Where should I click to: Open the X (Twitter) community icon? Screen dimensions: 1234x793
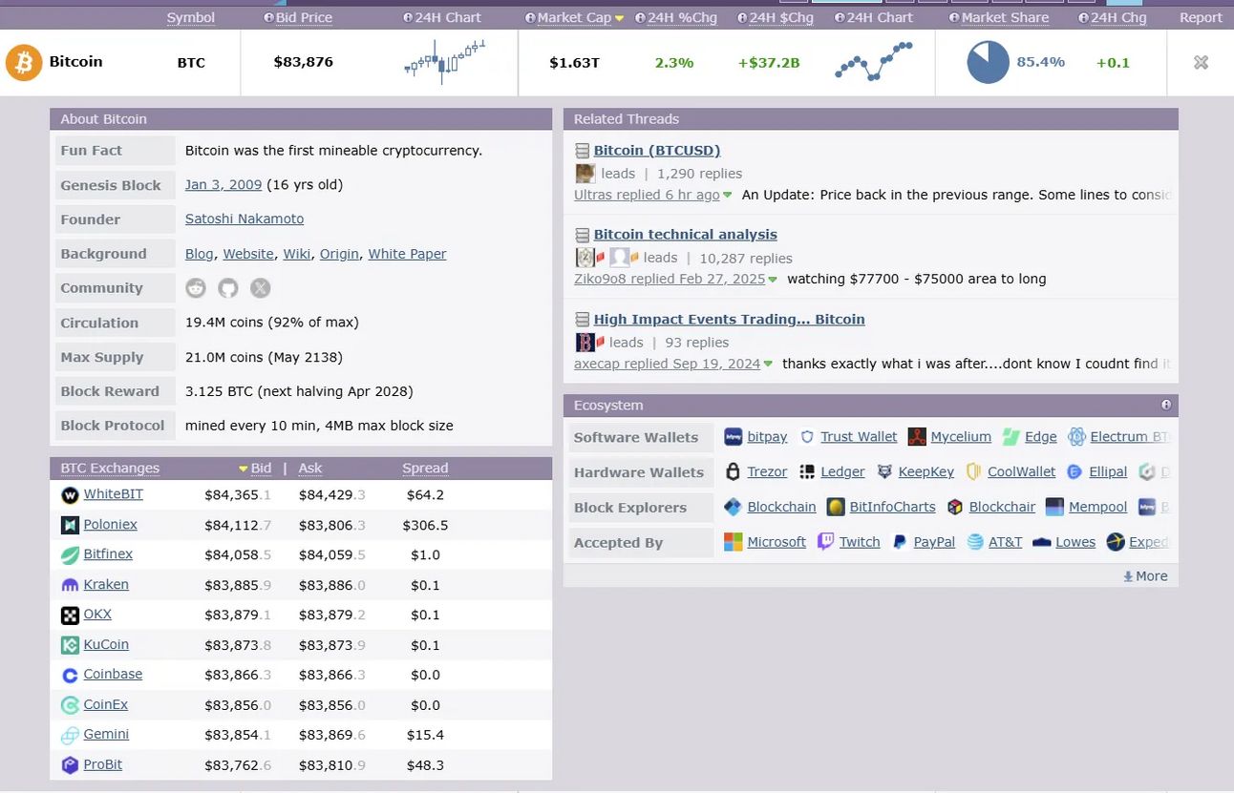(260, 288)
